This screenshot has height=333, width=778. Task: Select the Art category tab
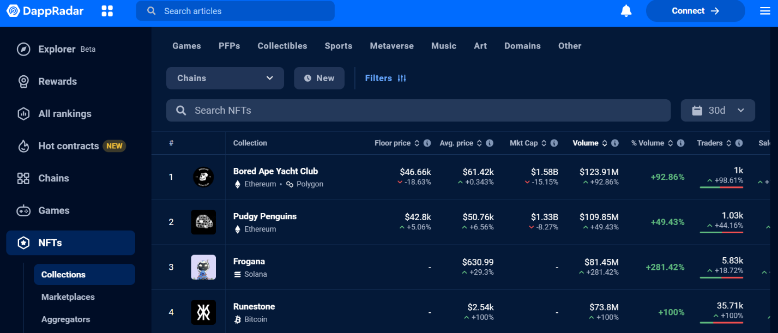click(x=480, y=46)
